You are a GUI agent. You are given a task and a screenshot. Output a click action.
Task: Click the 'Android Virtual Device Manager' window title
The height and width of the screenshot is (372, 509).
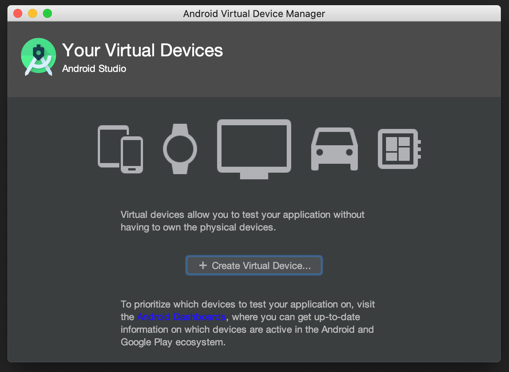(x=254, y=14)
